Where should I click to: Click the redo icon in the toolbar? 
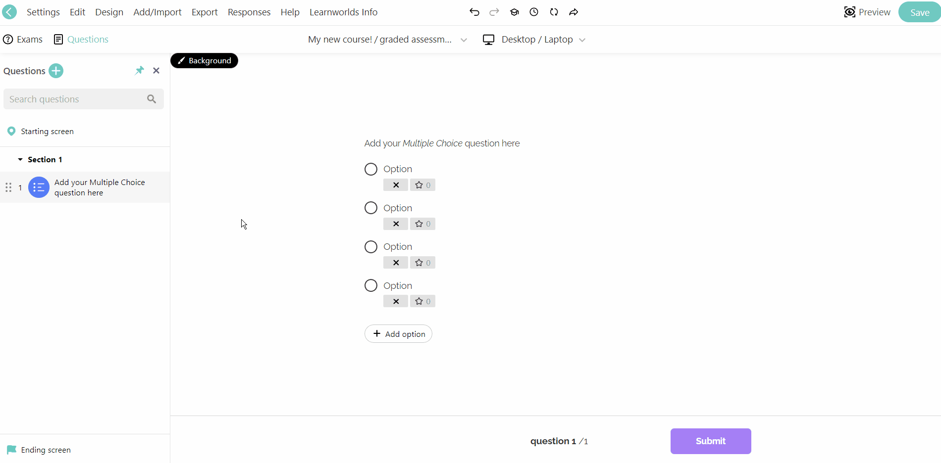pyautogui.click(x=494, y=12)
